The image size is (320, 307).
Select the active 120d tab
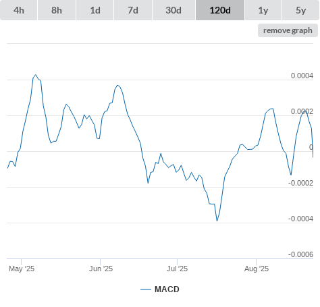[220, 10]
